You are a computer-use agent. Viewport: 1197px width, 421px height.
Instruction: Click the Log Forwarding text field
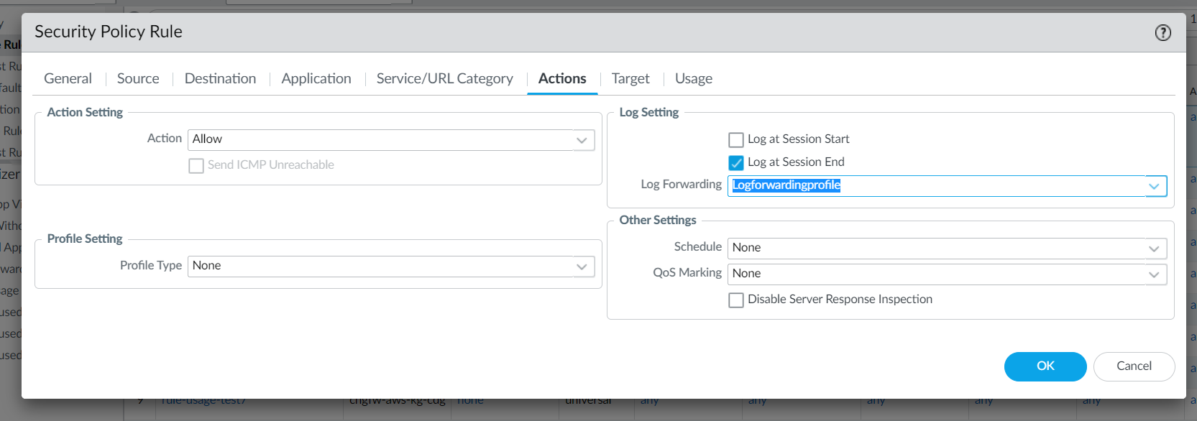pos(935,186)
